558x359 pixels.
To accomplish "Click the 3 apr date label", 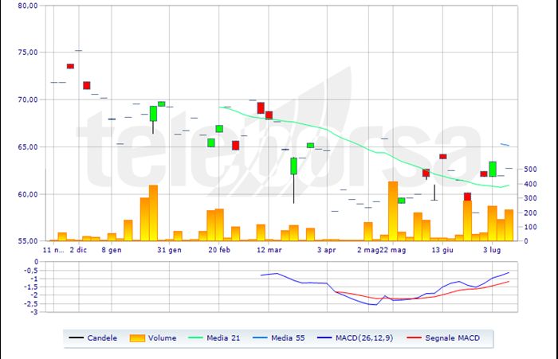I will [x=327, y=250].
